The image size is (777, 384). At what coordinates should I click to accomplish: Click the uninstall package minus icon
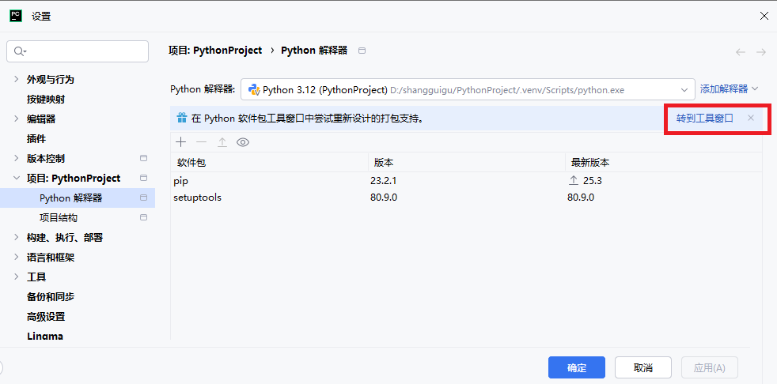coord(201,142)
